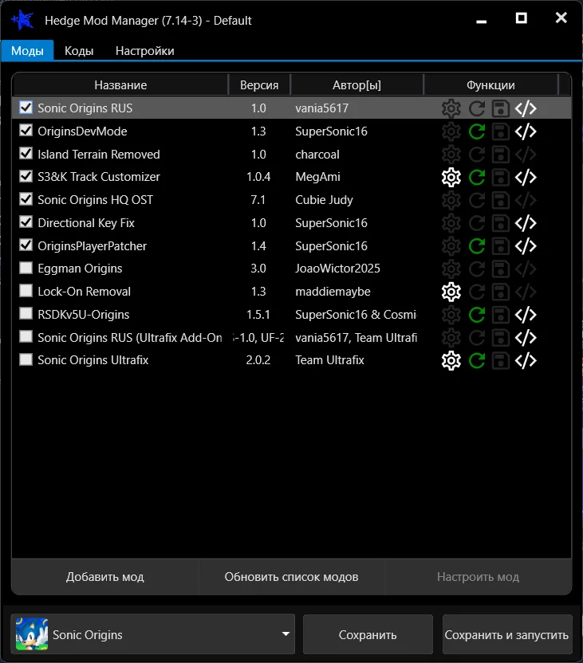Click version 7.1 cell

[258, 199]
